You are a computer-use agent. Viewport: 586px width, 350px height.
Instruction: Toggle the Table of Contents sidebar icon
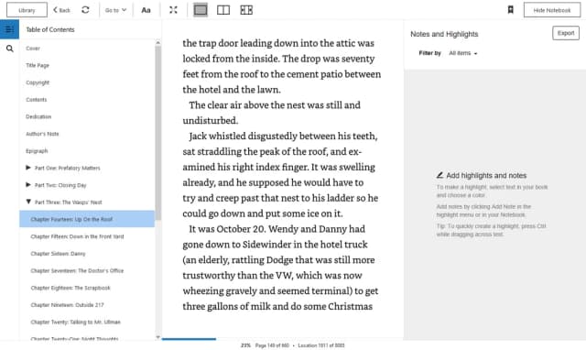coord(10,29)
